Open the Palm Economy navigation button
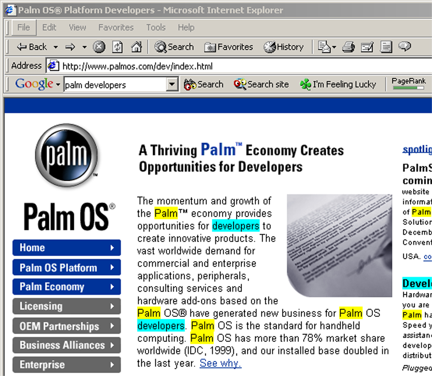Image resolution: width=432 pixels, height=376 pixels. click(67, 287)
